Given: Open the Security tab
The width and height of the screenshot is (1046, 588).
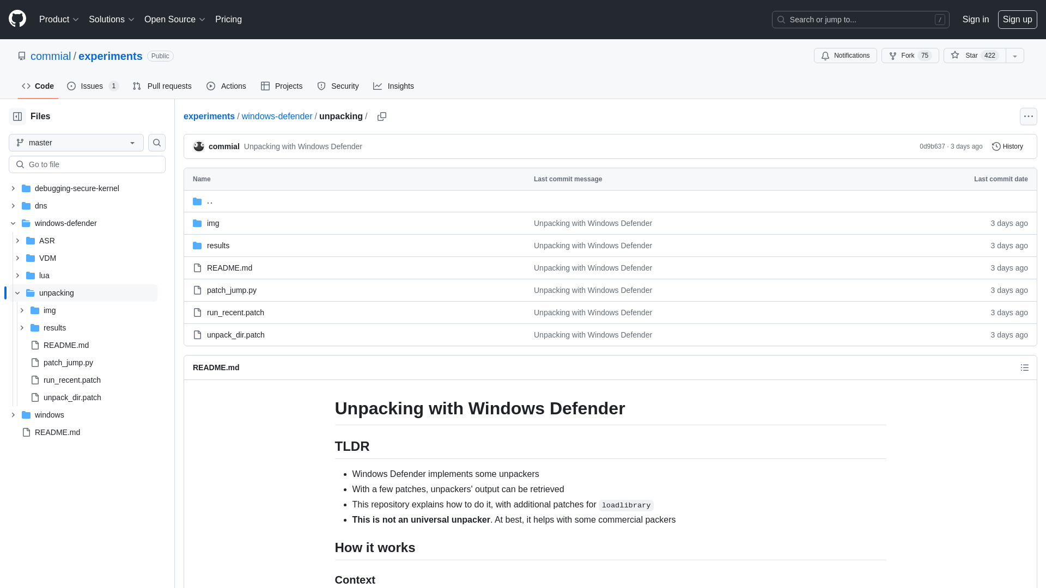Looking at the screenshot, I should point(338,86).
